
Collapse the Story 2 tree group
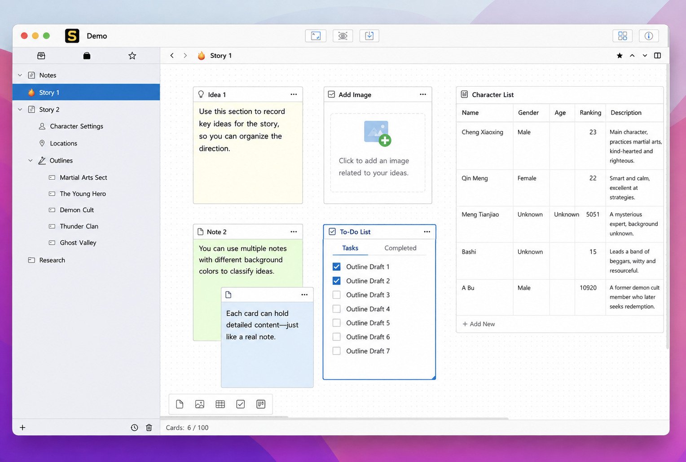pyautogui.click(x=20, y=110)
